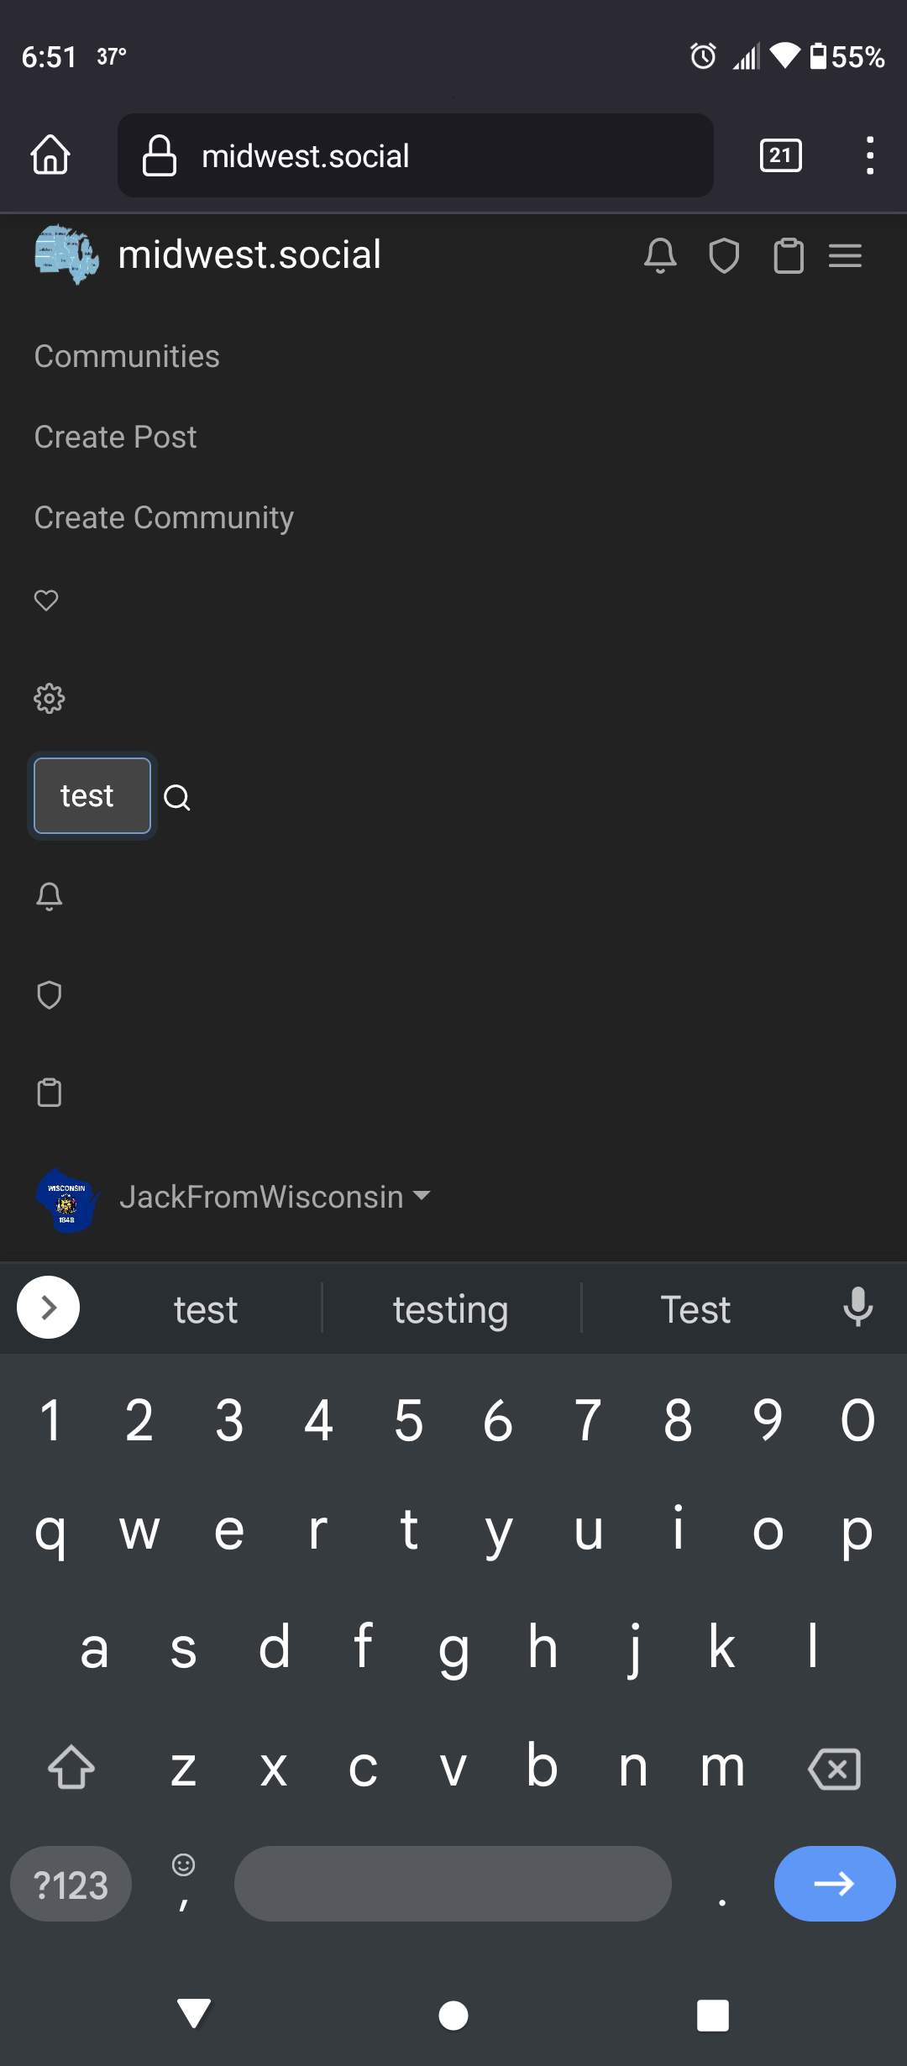Expand the suggestion bar arrow on keyboard
Viewport: 907px width, 2066px height.
pos(48,1307)
